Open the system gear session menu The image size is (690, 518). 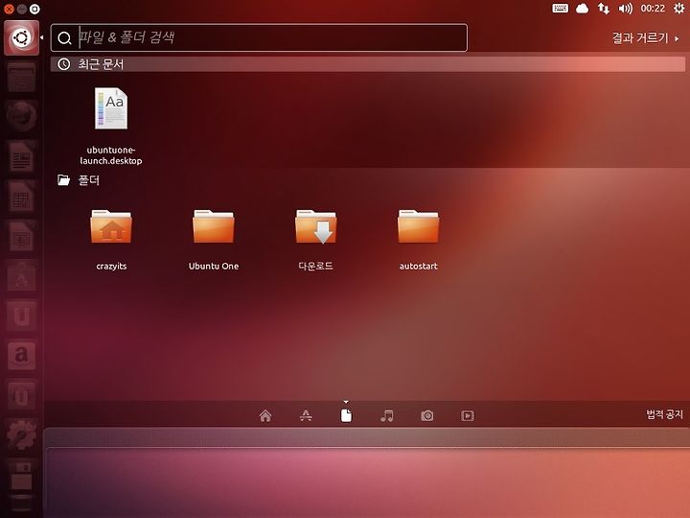(x=679, y=9)
